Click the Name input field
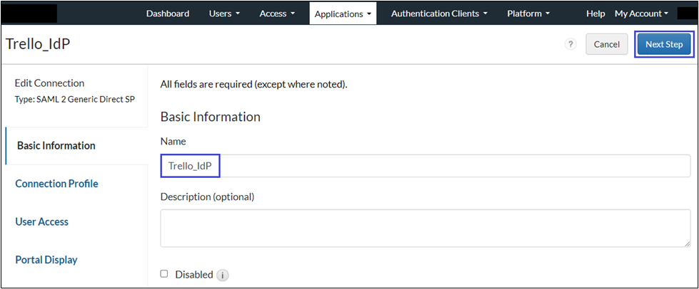The image size is (699, 289). coord(425,166)
